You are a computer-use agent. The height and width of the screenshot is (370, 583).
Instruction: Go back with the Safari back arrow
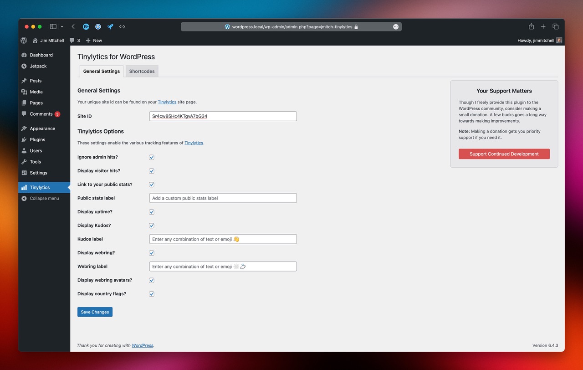(x=73, y=27)
